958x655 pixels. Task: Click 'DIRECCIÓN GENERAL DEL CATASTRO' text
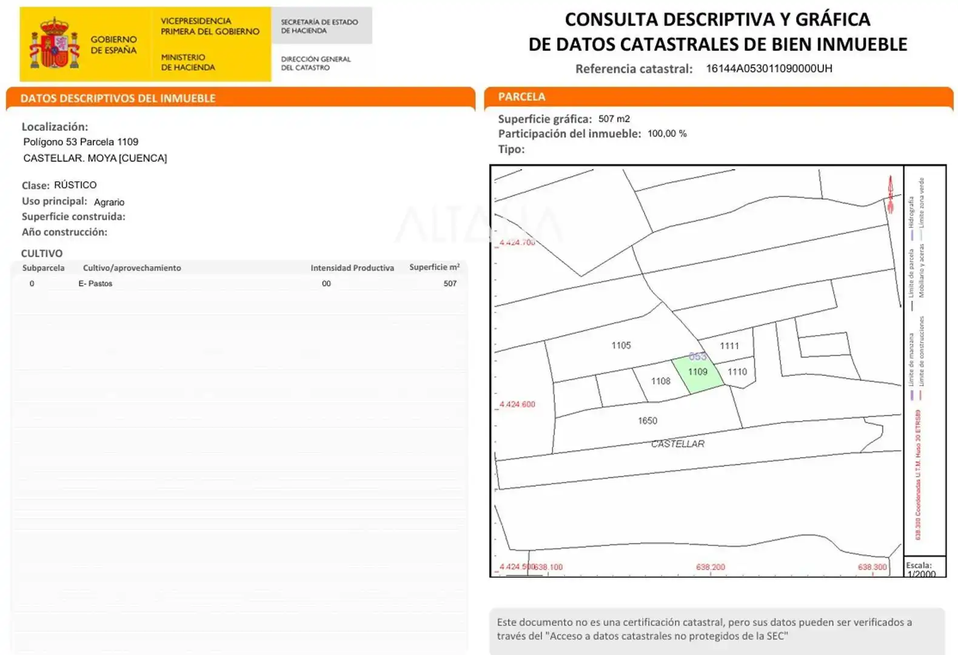(316, 63)
